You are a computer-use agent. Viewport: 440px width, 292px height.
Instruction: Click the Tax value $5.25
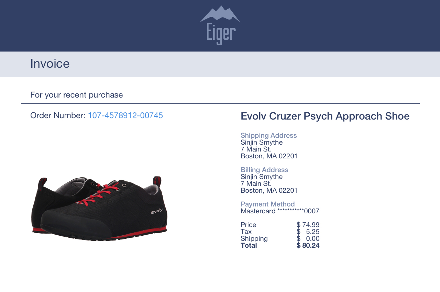[x=308, y=232]
